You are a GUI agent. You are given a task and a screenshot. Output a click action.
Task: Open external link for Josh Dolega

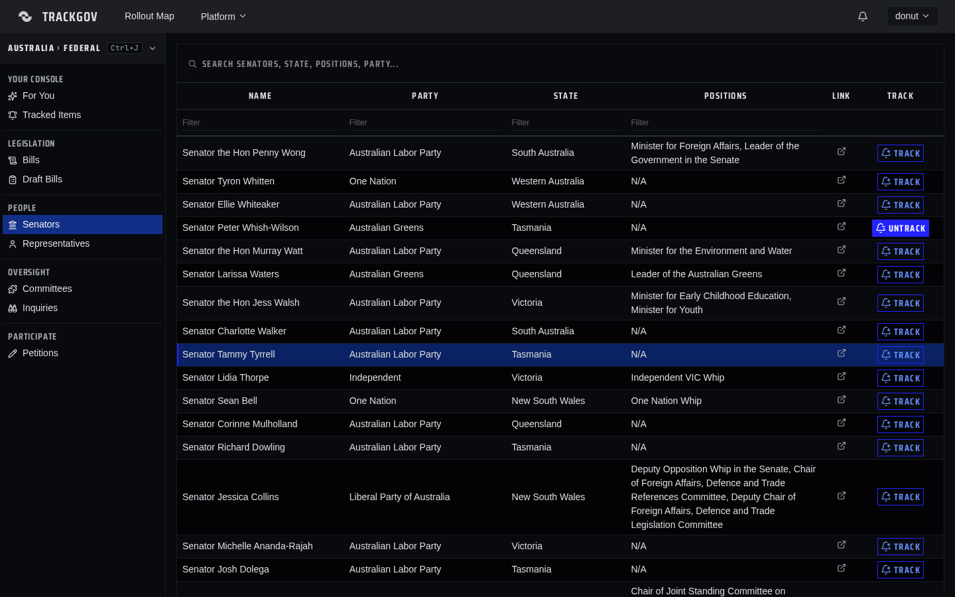click(842, 568)
